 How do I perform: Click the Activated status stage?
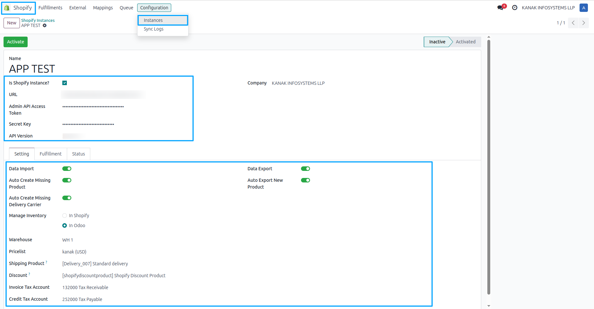coord(465,42)
